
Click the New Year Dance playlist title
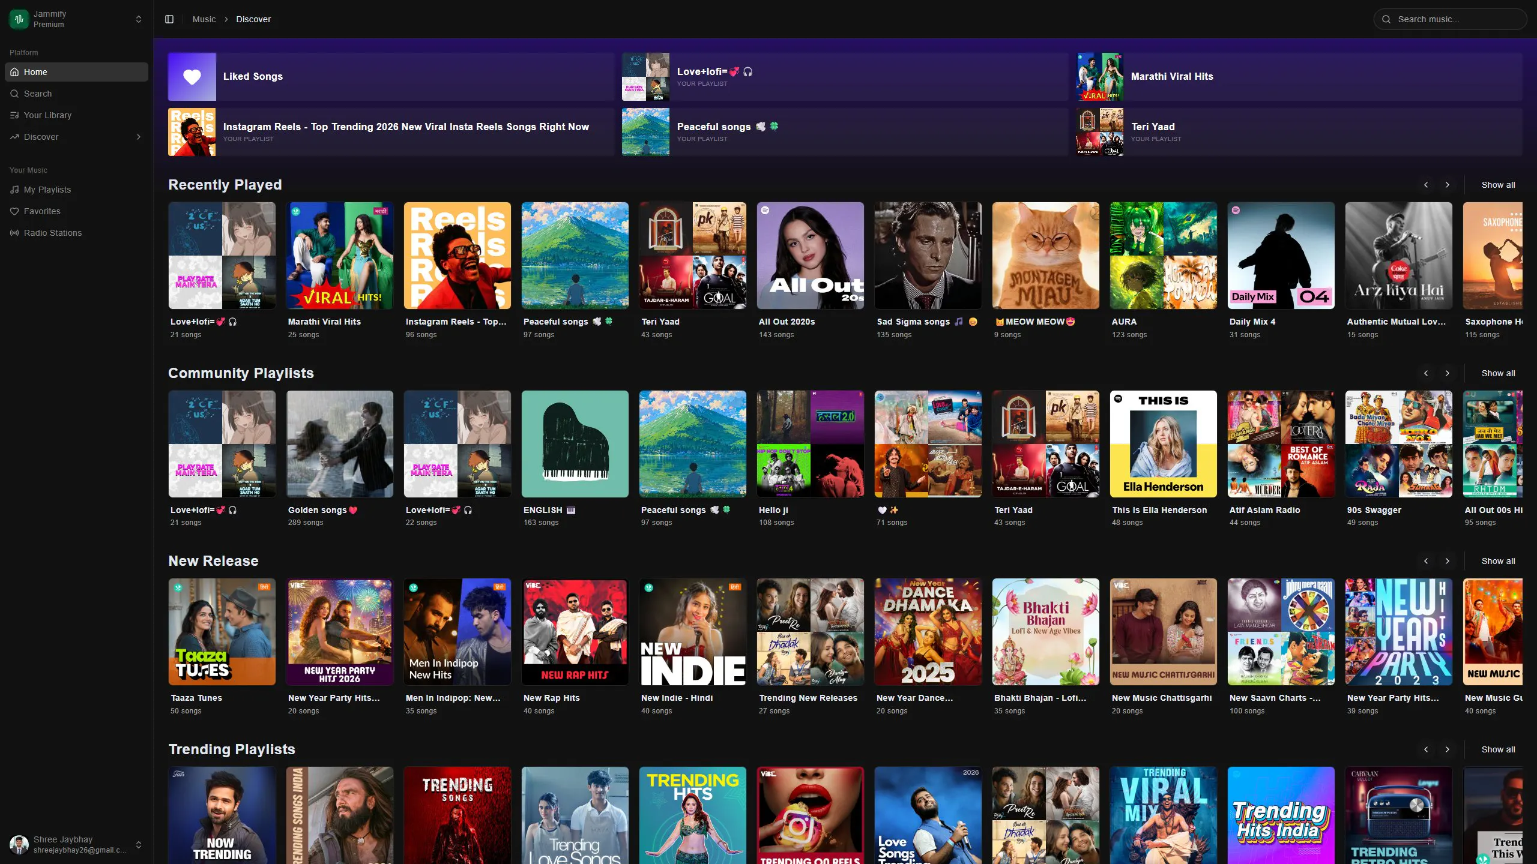(914, 698)
